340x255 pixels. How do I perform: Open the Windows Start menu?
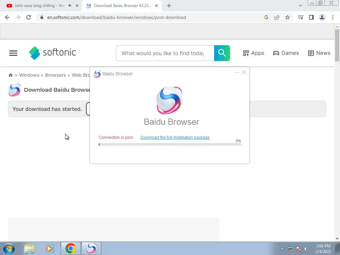point(9,248)
